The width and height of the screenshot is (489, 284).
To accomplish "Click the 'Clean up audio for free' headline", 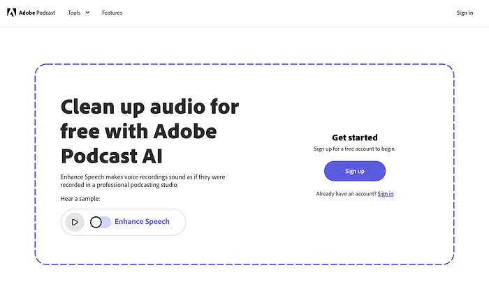I will 149,131.
